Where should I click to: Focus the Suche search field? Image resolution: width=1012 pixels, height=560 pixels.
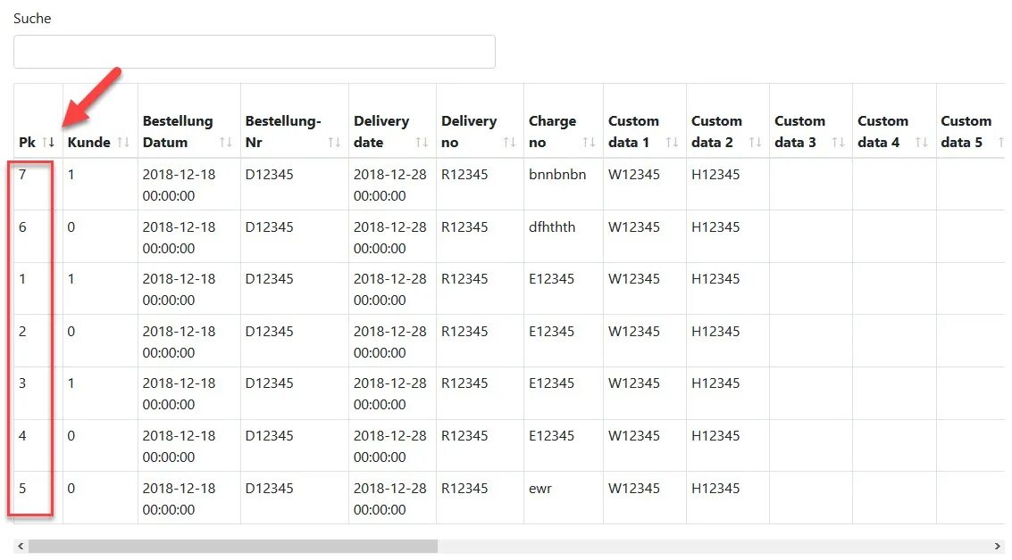[x=254, y=52]
